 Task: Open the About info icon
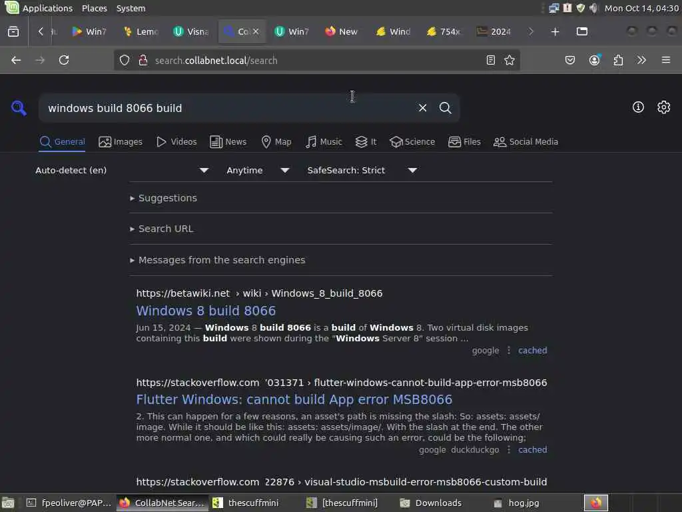pos(638,107)
